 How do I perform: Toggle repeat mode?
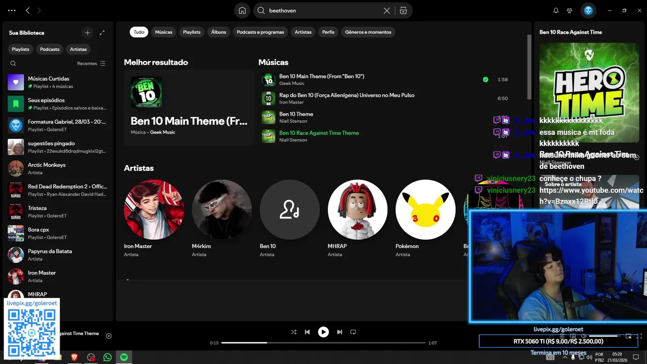[x=353, y=332]
